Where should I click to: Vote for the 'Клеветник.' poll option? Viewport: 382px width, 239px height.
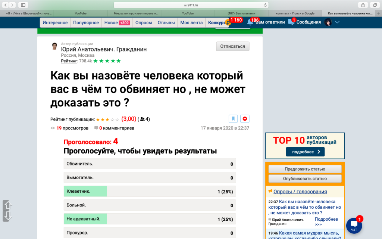pos(150,192)
